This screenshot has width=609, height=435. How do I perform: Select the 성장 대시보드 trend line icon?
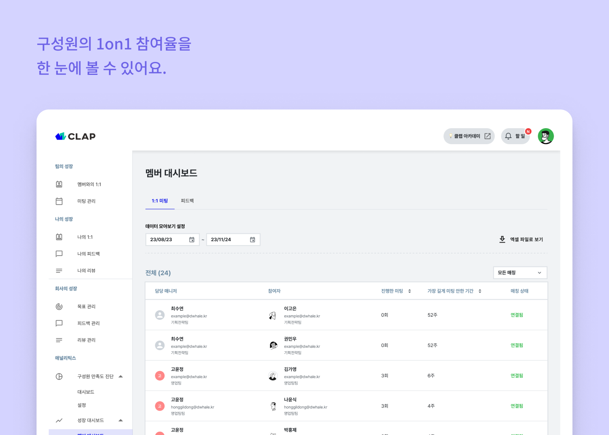pos(59,421)
